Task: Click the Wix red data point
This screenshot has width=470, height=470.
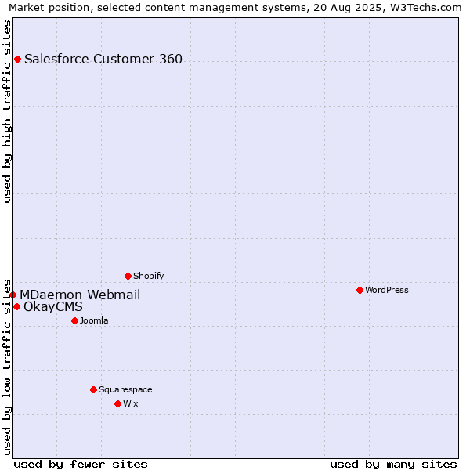Action: pyautogui.click(x=117, y=403)
